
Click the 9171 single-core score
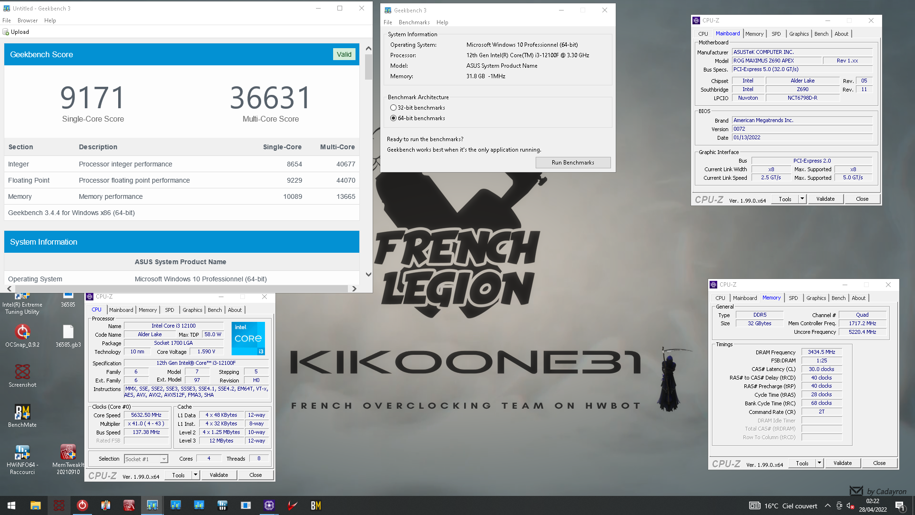click(x=93, y=98)
